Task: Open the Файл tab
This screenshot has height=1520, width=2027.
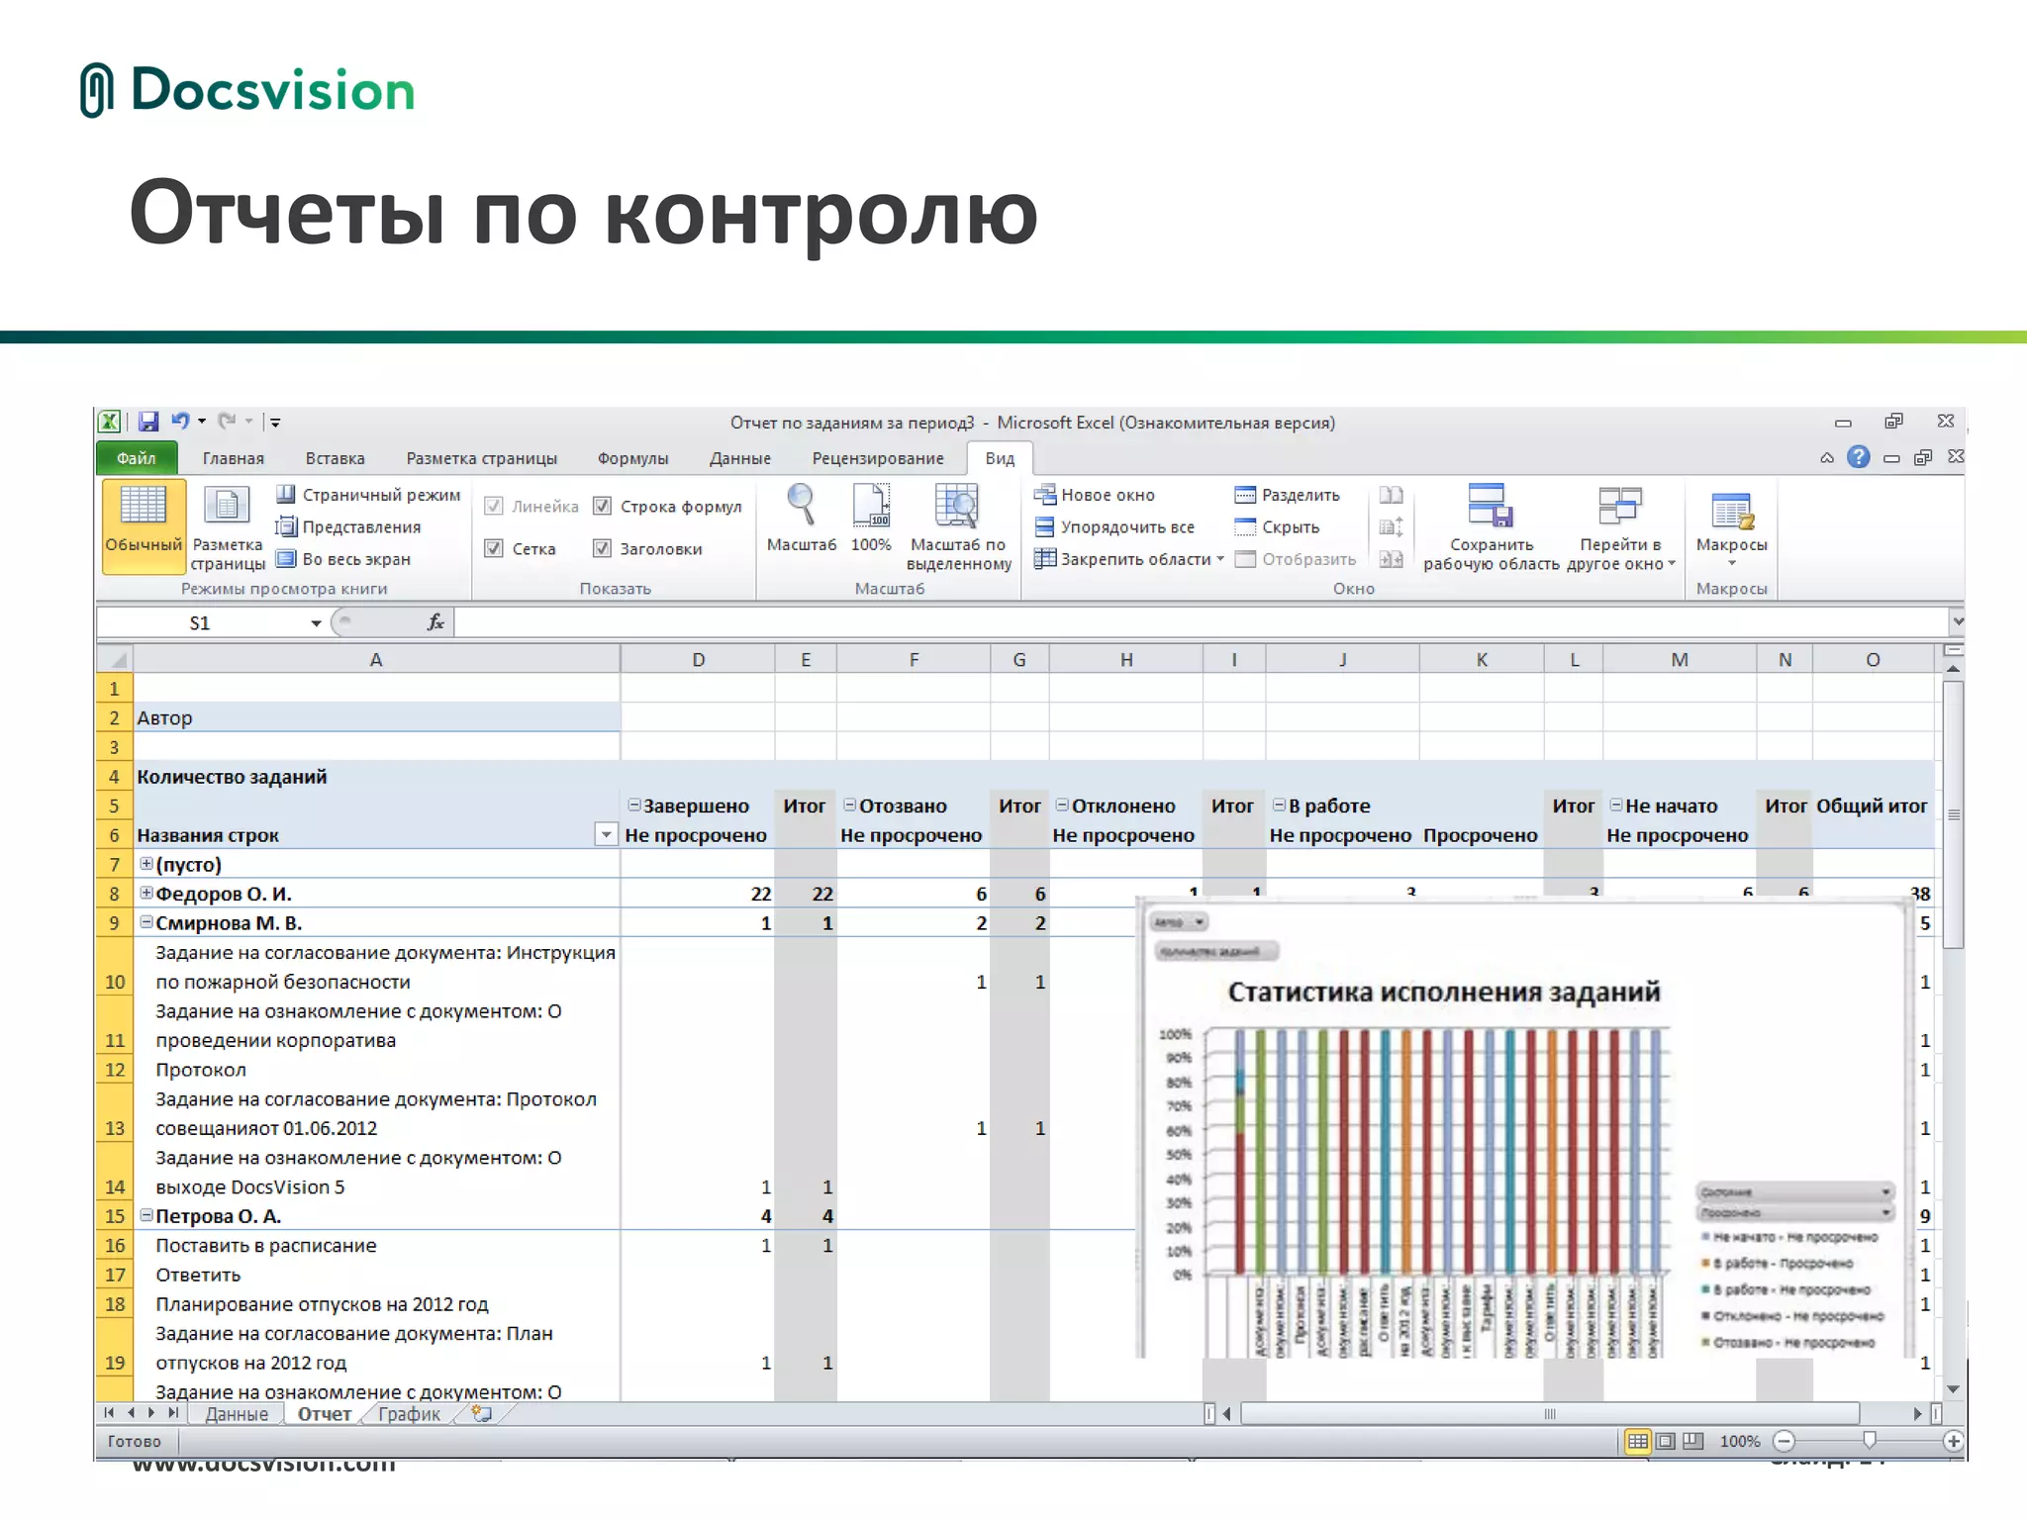Action: pyautogui.click(x=137, y=458)
